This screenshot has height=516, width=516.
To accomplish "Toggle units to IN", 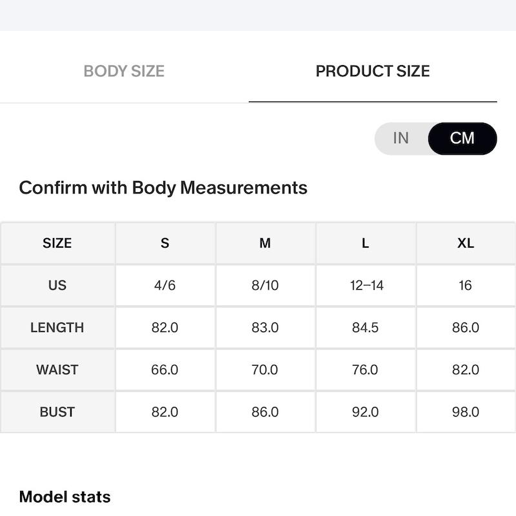I will (x=401, y=138).
